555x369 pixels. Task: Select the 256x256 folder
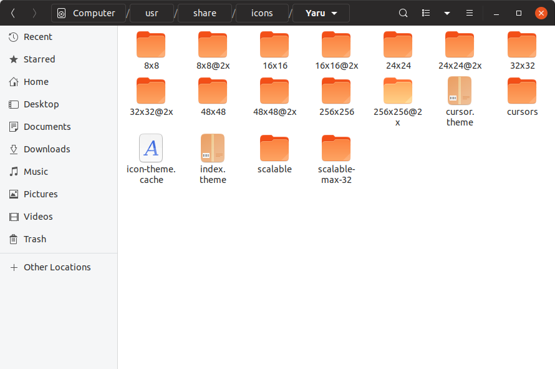point(336,97)
